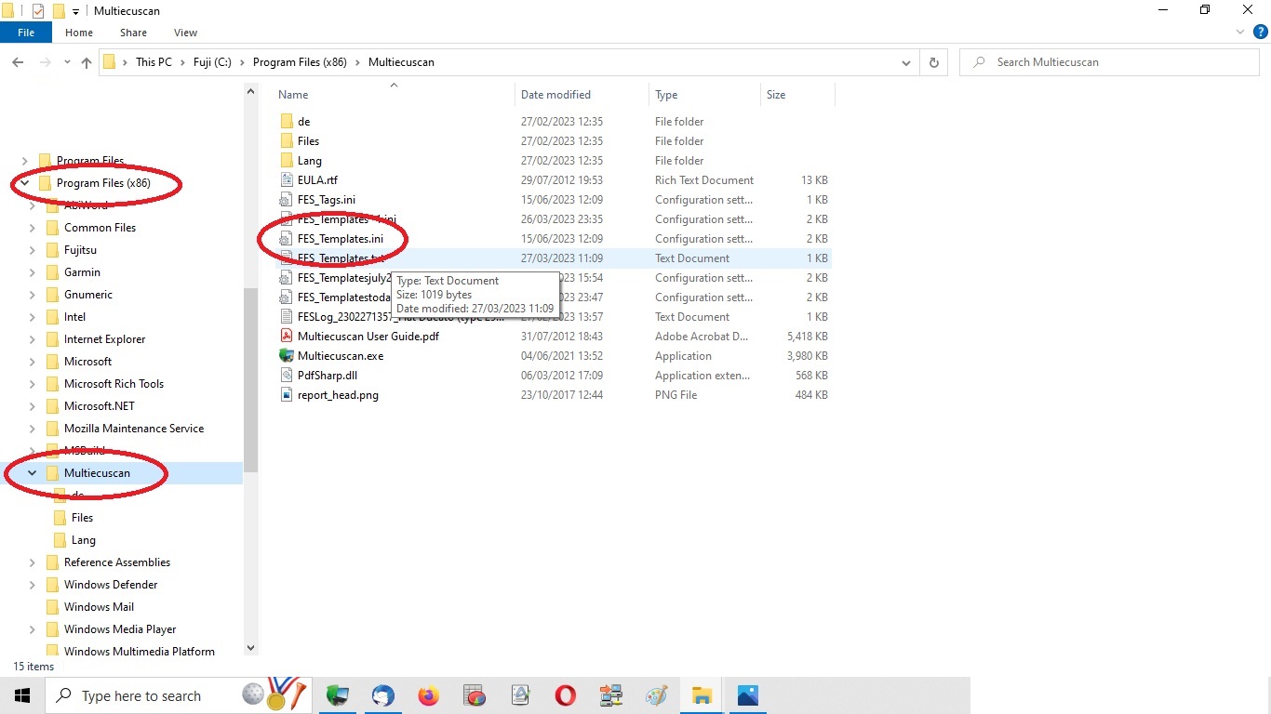Switch to the View ribbon tab

tap(186, 33)
